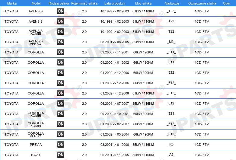
Task: Click 85kW / 116KM in the PREVIA row
Action: click(143, 145)
